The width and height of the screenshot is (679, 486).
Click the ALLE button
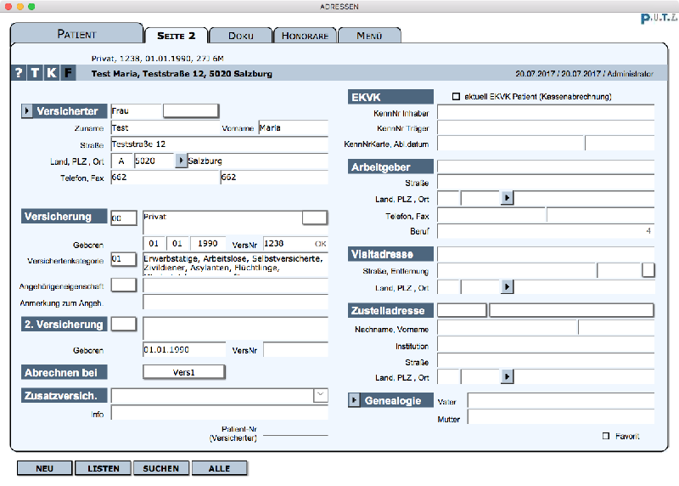click(x=220, y=468)
